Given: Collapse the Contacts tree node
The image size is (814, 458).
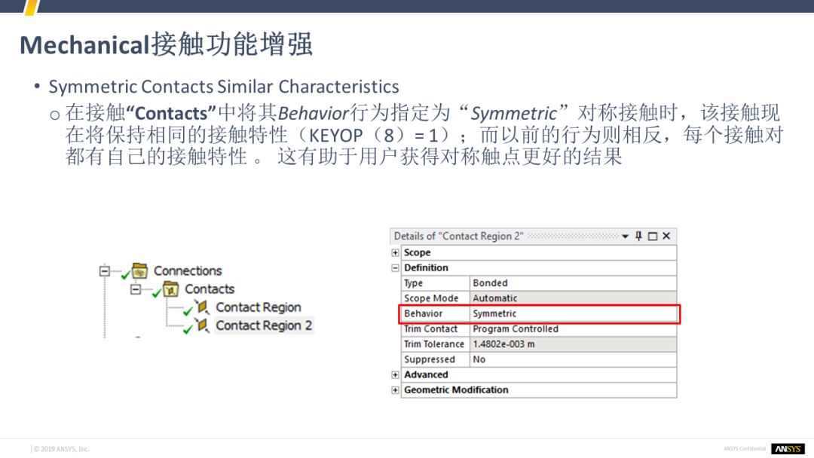Looking at the screenshot, I should click(x=136, y=289).
